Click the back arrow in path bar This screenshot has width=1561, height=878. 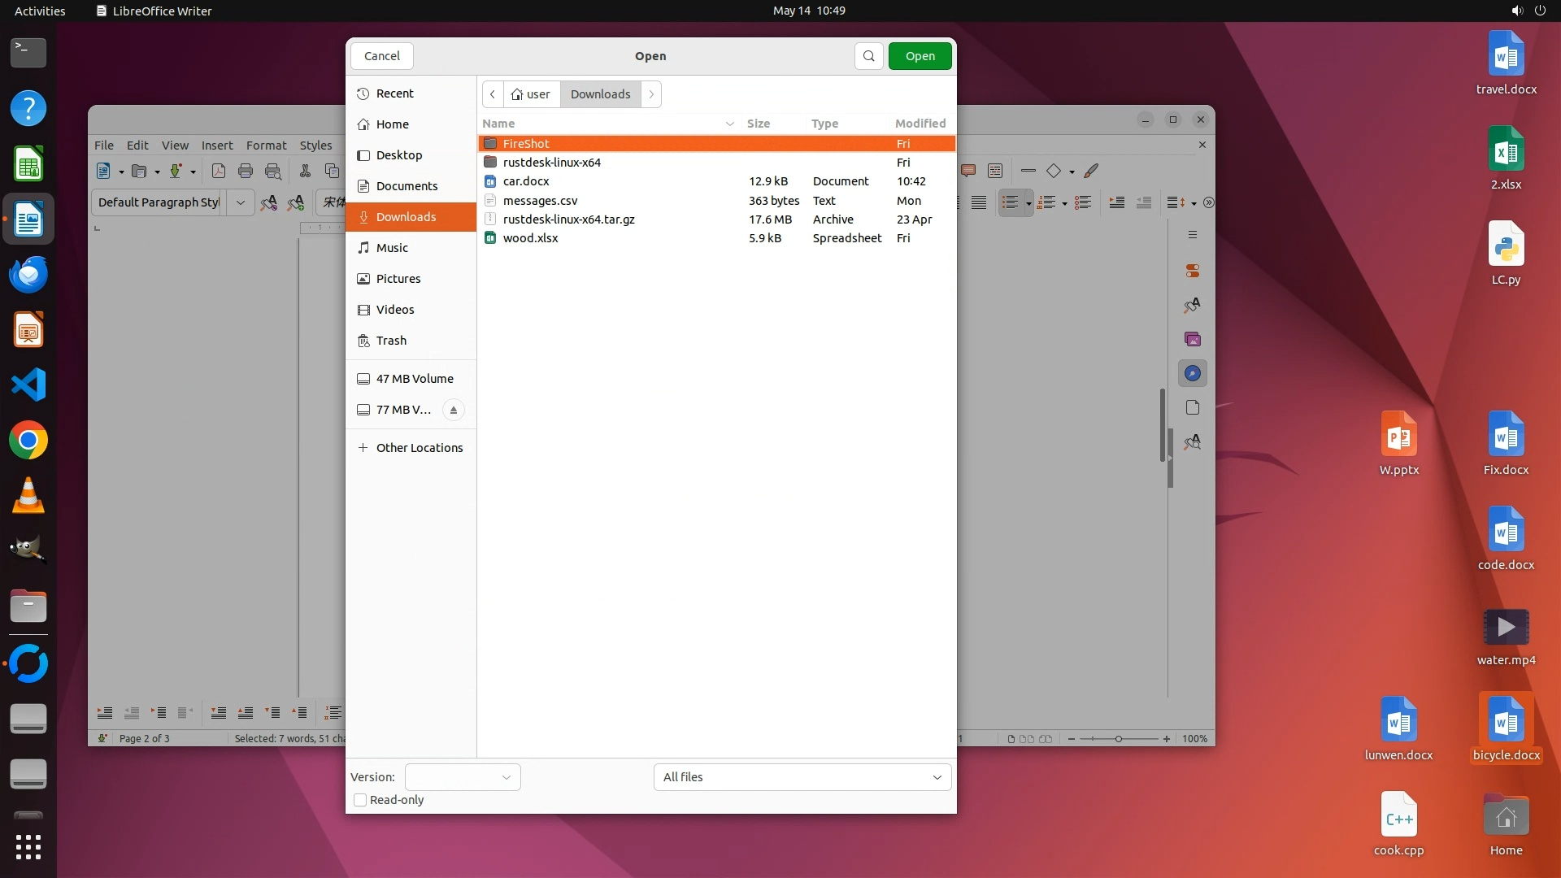tap(493, 94)
